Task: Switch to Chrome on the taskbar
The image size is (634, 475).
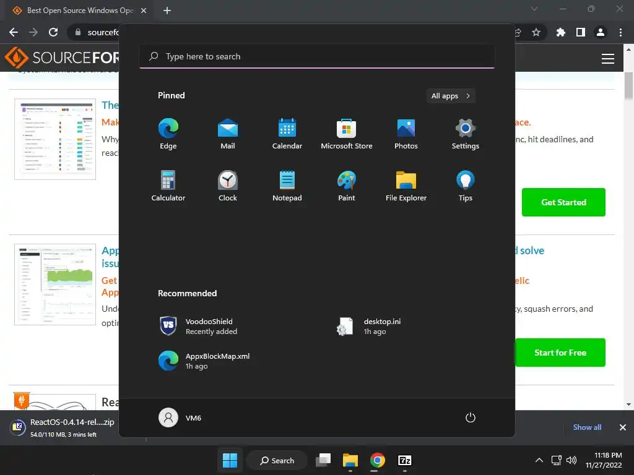Action: tap(377, 460)
